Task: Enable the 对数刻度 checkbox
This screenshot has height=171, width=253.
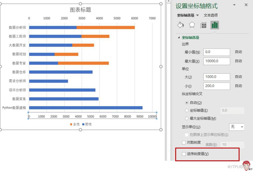Action: pos(184,143)
